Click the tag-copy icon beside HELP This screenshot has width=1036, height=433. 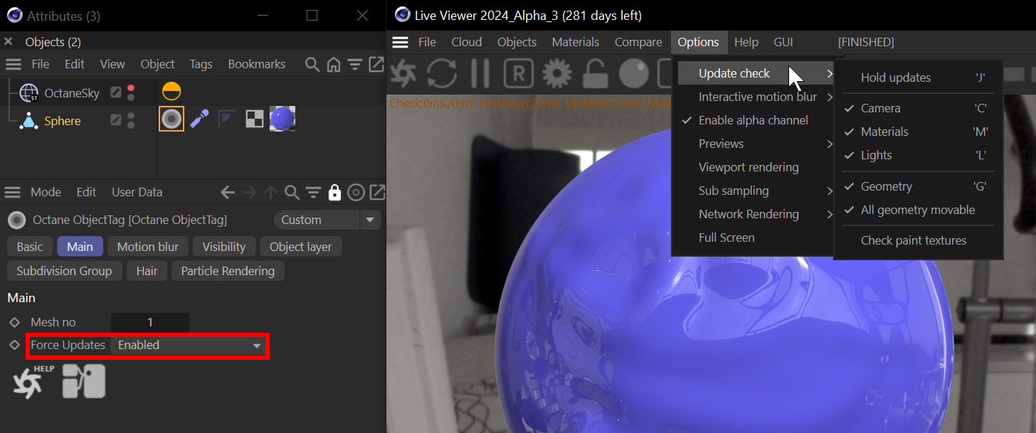point(84,381)
